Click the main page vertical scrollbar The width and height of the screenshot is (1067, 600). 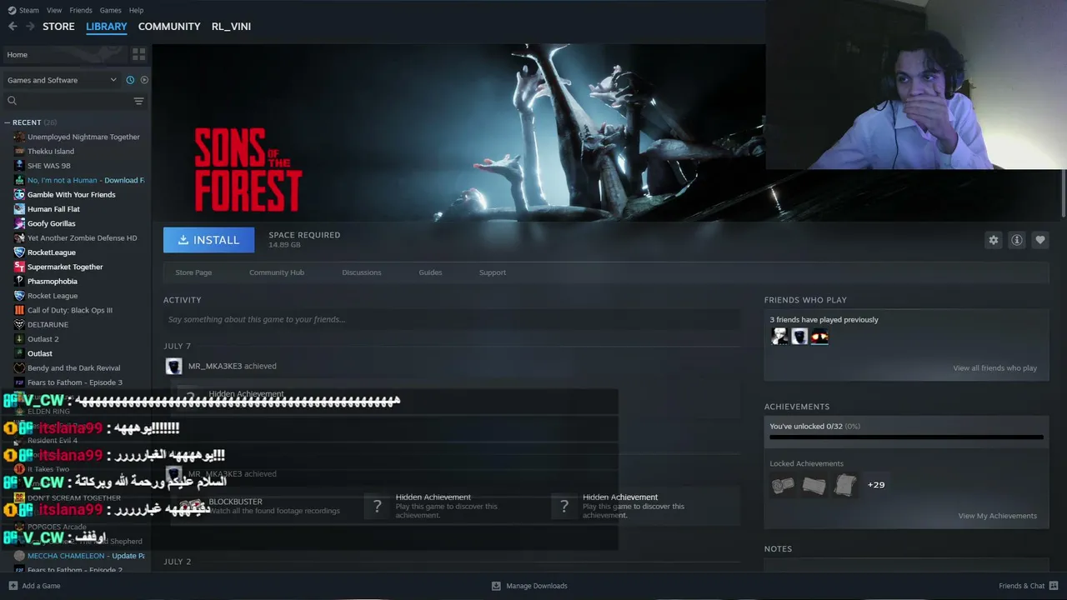click(x=1063, y=192)
